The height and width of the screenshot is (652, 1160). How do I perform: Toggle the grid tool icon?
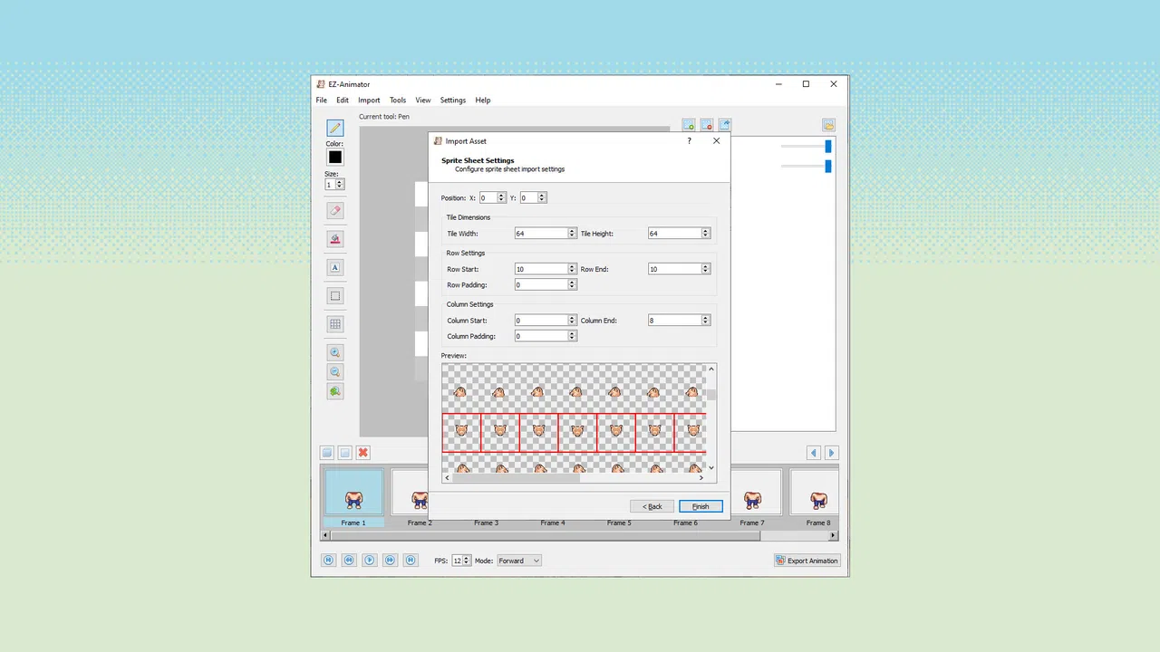[x=335, y=324]
